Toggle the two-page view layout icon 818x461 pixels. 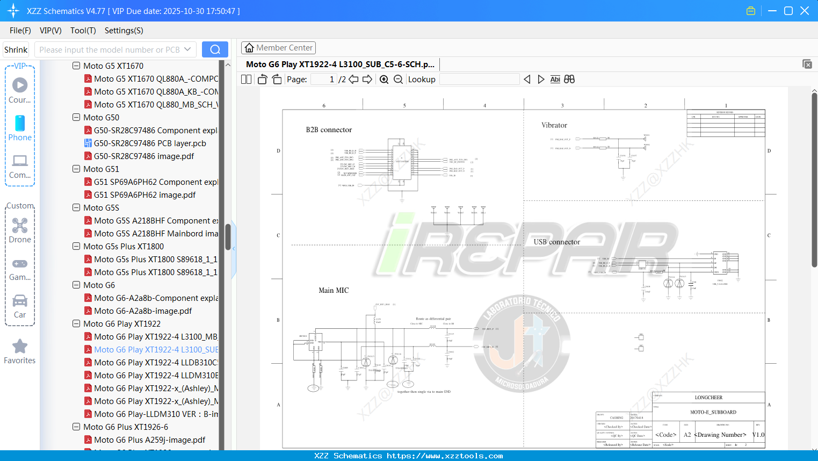coord(246,80)
